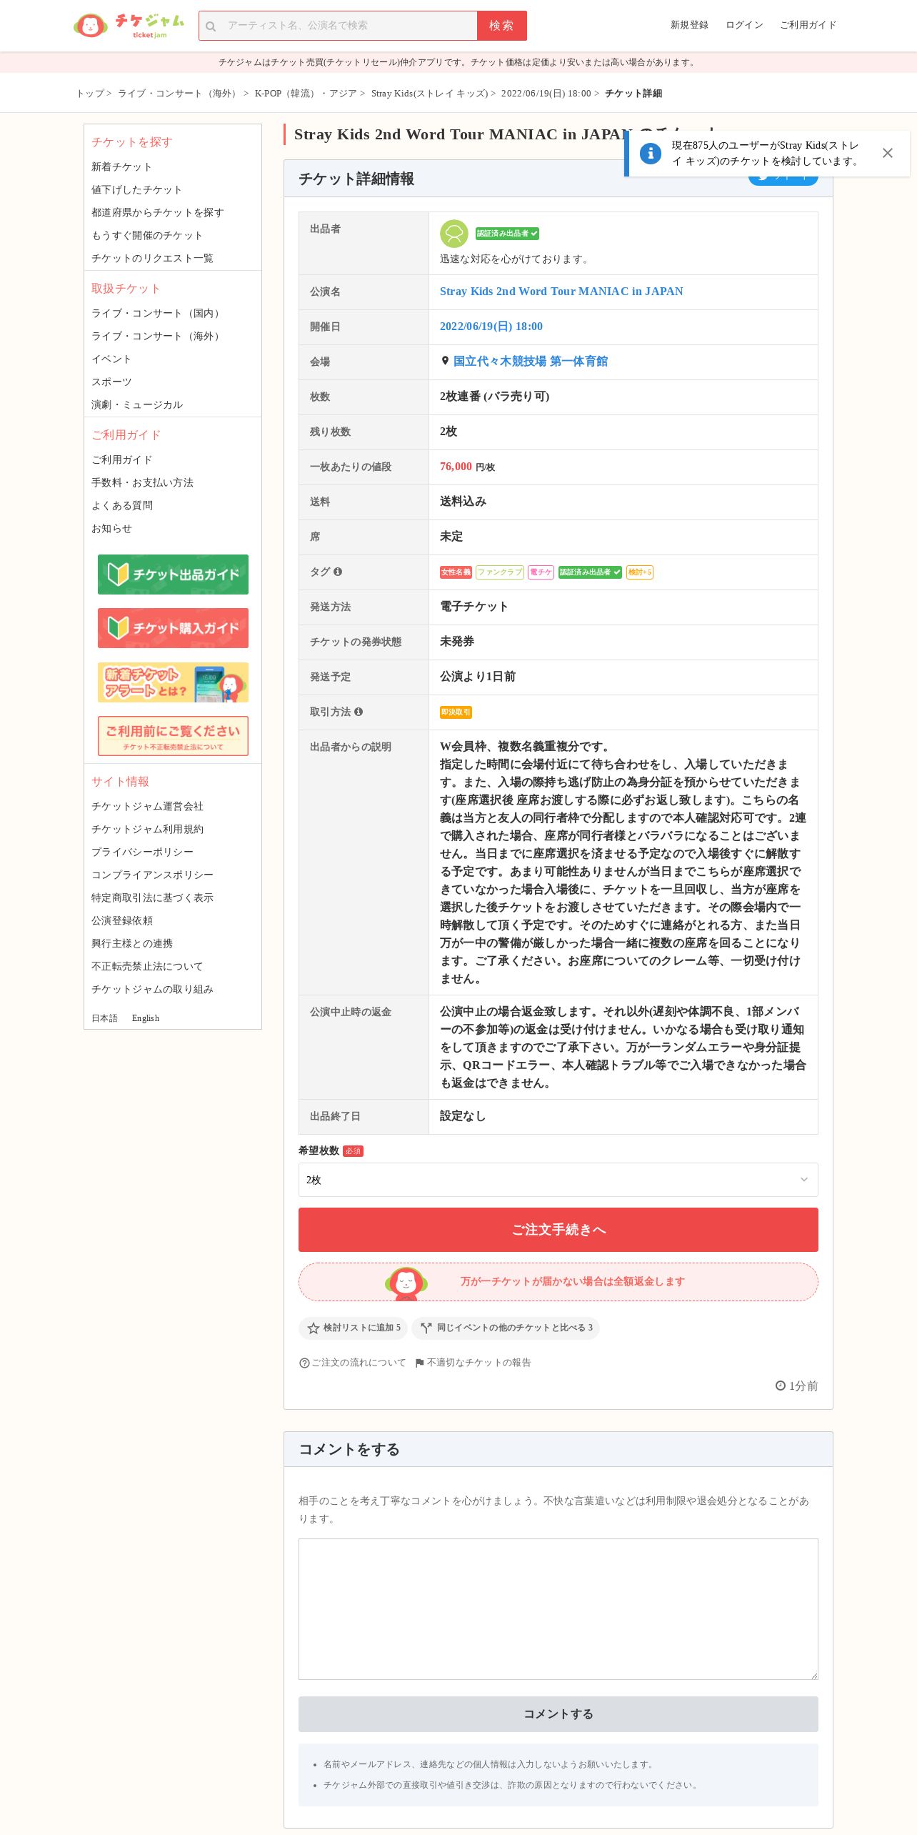Click チケット出品ガイド green banner
917x1835 pixels.
point(173,575)
